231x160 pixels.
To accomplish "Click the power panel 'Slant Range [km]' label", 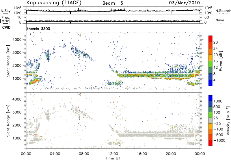I will (x=8, y=61).
